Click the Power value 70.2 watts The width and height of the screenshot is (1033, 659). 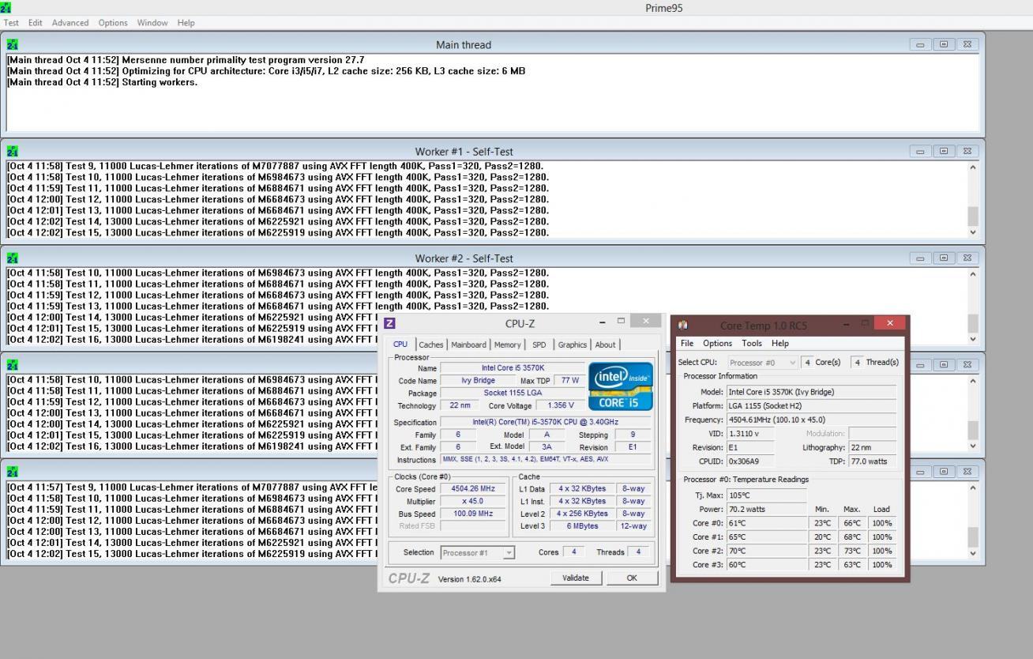pyautogui.click(x=766, y=510)
